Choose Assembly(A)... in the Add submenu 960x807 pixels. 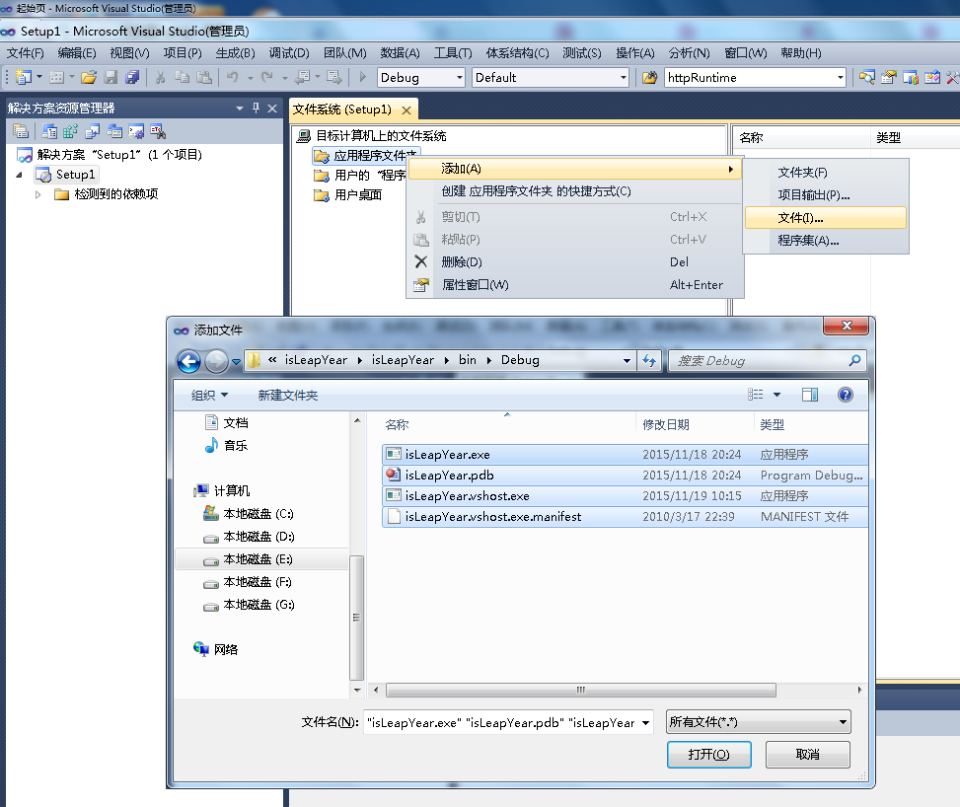click(x=826, y=240)
